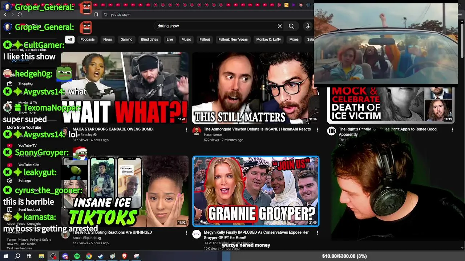The image size is (465, 261).
Task: Select the Monkey D. Luffy chip
Action: (x=268, y=39)
